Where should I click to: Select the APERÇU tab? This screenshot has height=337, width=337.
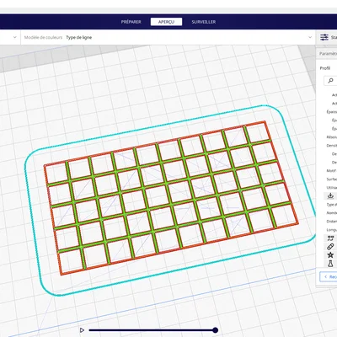point(166,22)
